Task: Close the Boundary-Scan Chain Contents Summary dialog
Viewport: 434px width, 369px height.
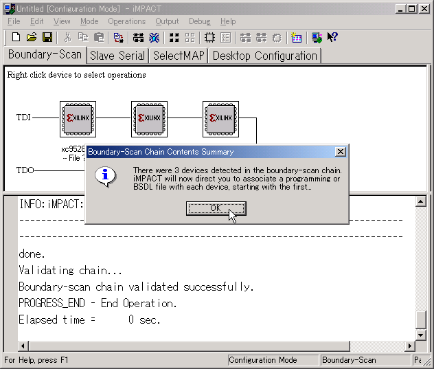Action: (x=340, y=152)
